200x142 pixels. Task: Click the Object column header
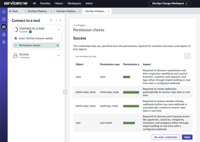click(x=80, y=64)
